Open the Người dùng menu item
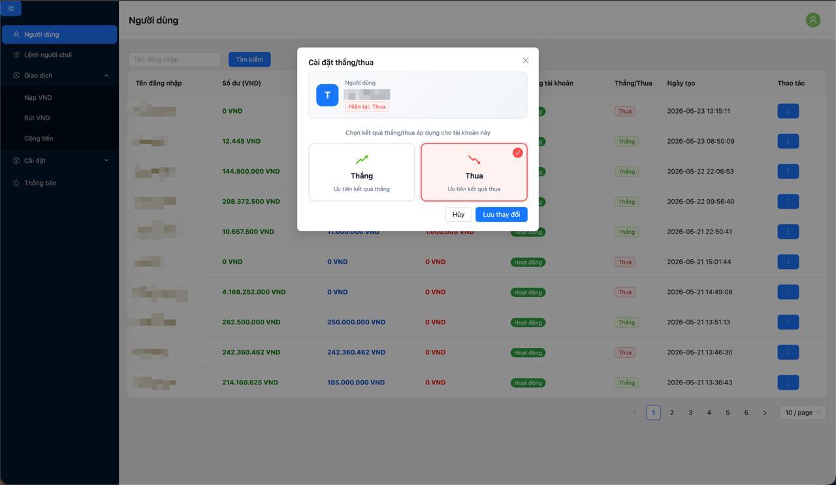 (59, 35)
